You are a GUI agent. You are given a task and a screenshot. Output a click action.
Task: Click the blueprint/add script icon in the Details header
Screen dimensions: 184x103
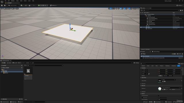pyautogui.click(x=178, y=54)
